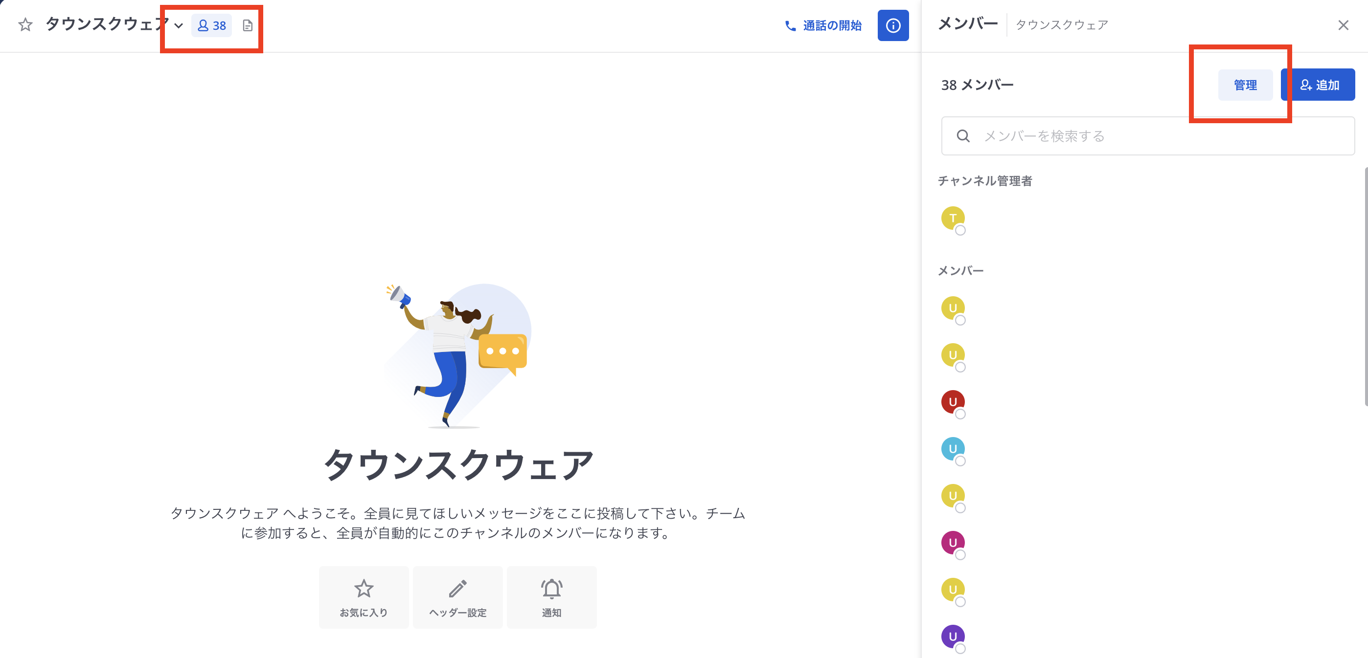Start a call with 通話の開始
1368x658 pixels.
[822, 25]
